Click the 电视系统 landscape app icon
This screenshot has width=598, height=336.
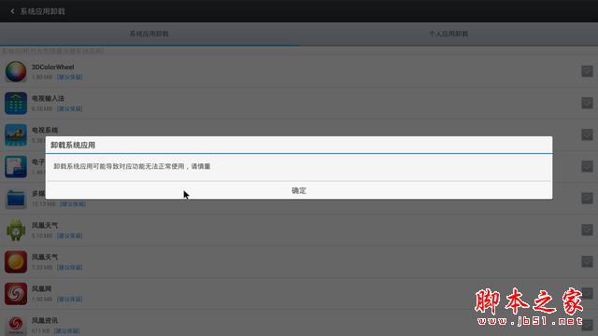[x=16, y=134]
